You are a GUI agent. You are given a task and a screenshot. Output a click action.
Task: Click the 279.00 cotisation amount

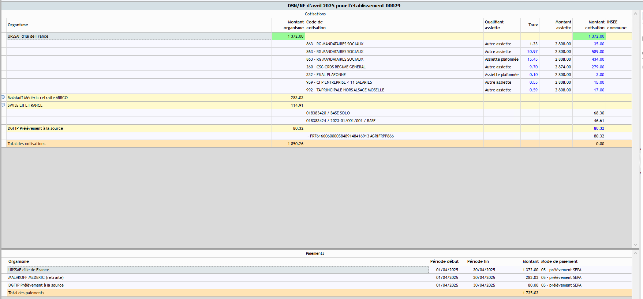598,67
